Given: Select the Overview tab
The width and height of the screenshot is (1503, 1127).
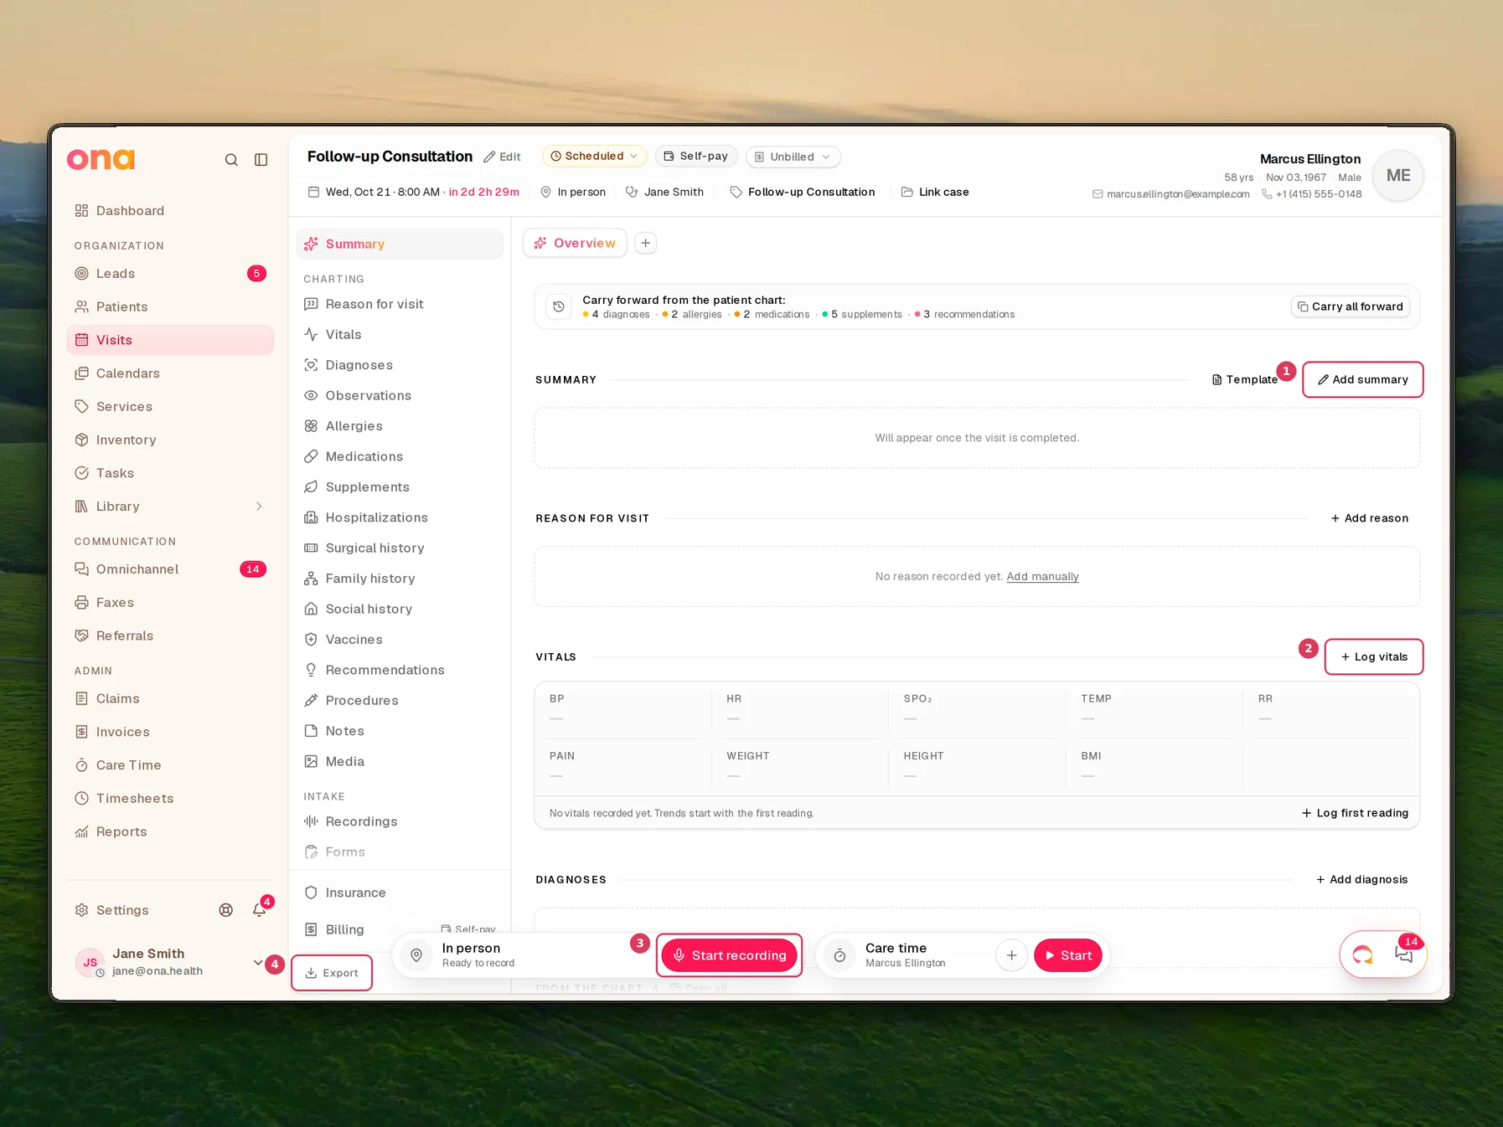Looking at the screenshot, I should pyautogui.click(x=575, y=243).
